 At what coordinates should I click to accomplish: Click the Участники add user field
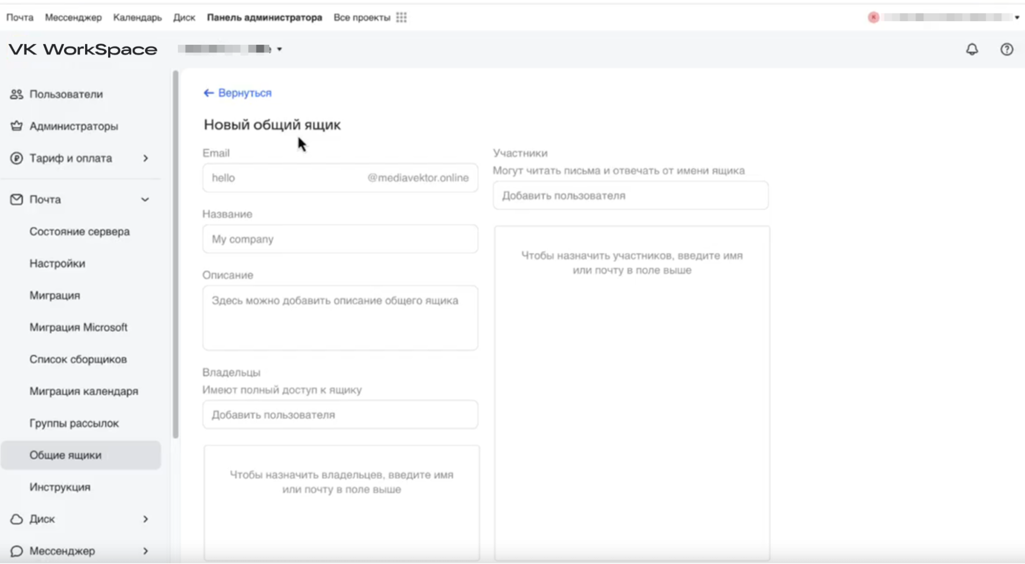pos(630,195)
